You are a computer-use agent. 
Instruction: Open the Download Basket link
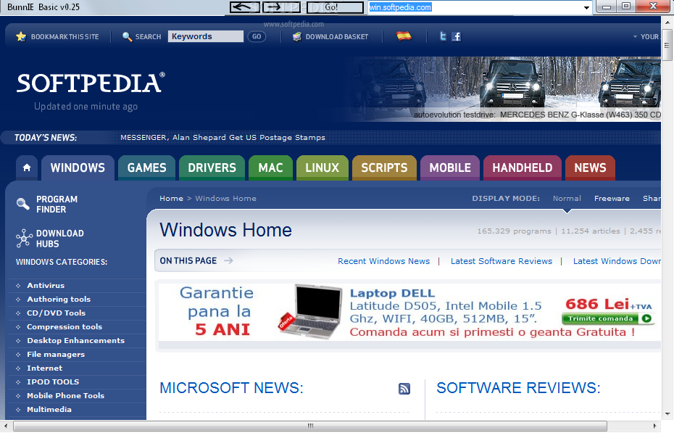tap(337, 37)
